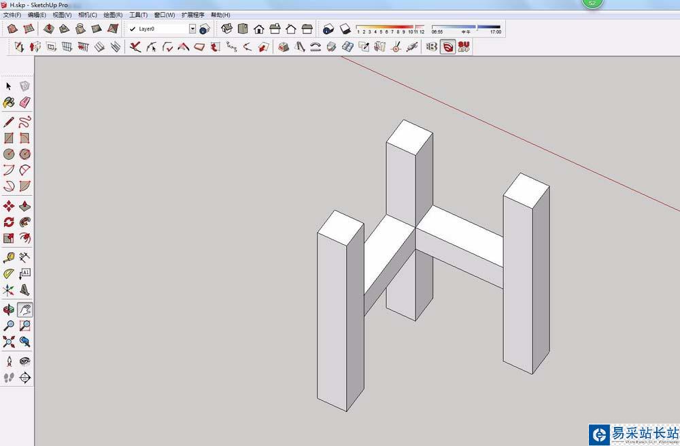Choose the Offset tool

tap(24, 238)
